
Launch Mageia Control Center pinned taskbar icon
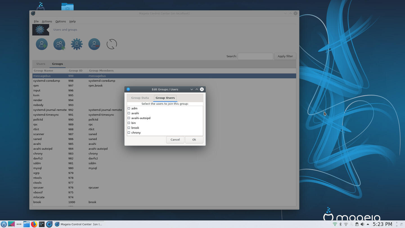(x=49, y=224)
